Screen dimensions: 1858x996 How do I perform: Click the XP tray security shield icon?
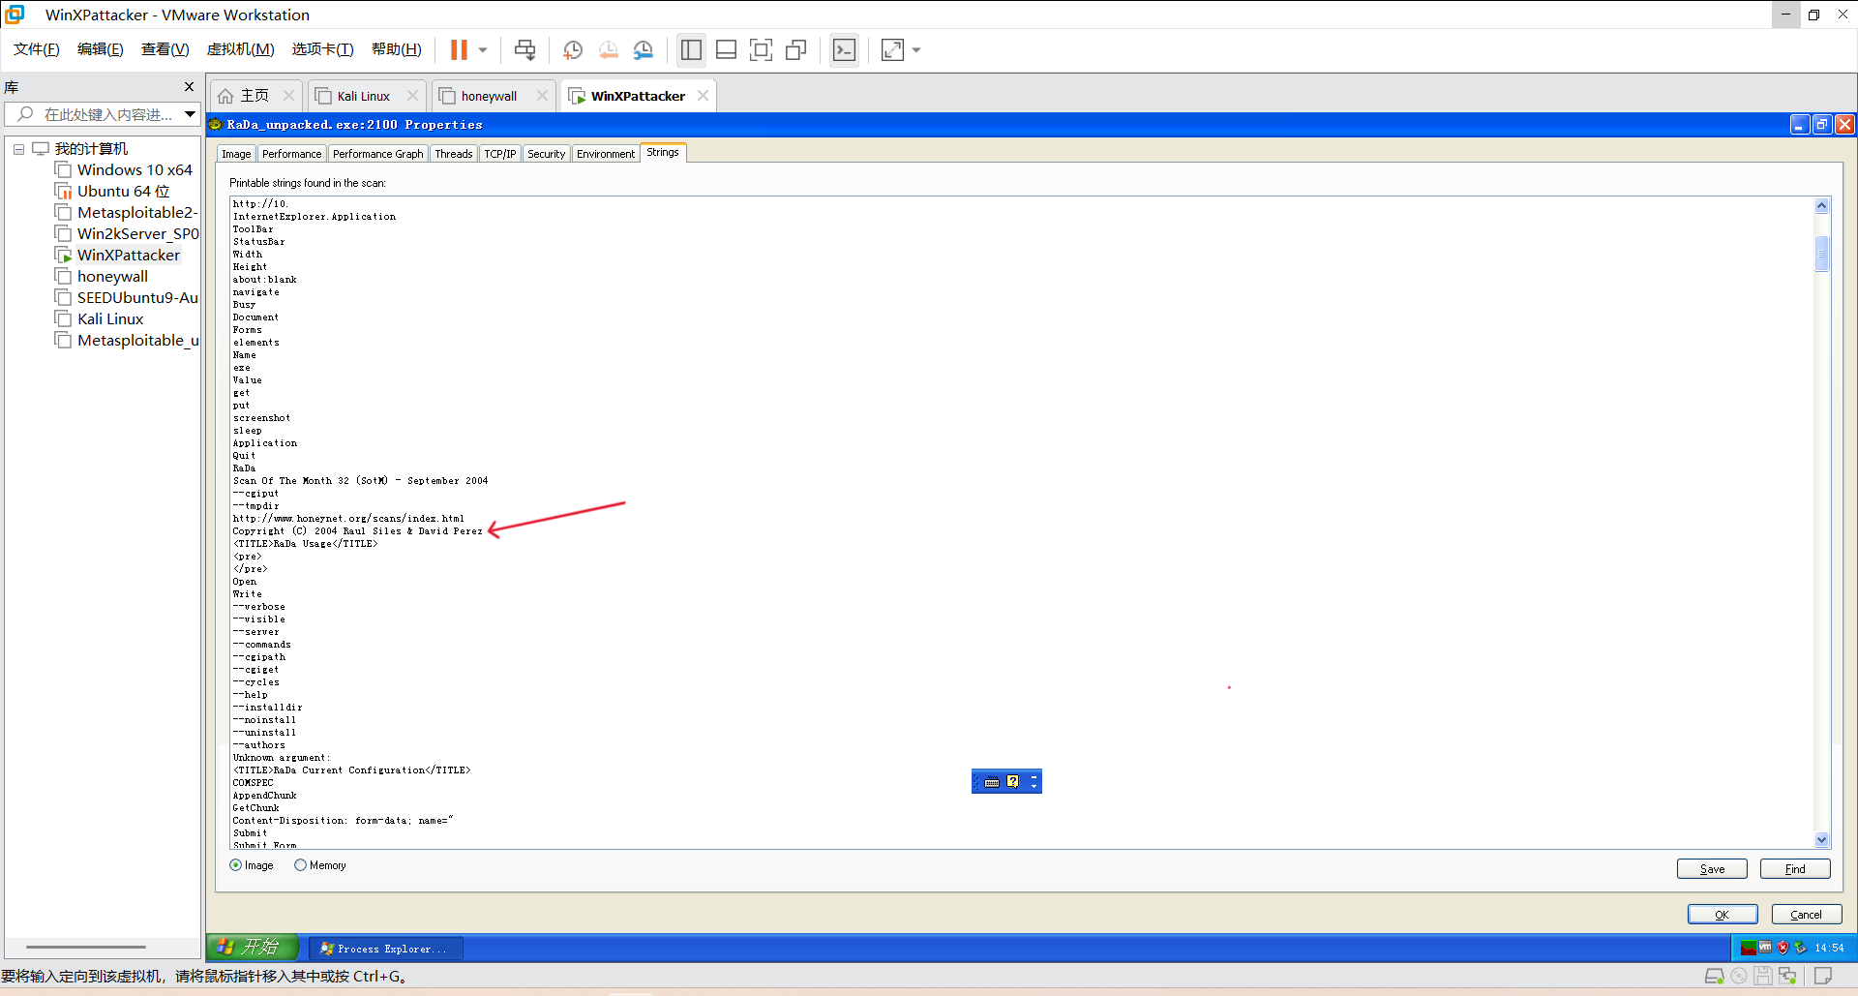(1783, 948)
